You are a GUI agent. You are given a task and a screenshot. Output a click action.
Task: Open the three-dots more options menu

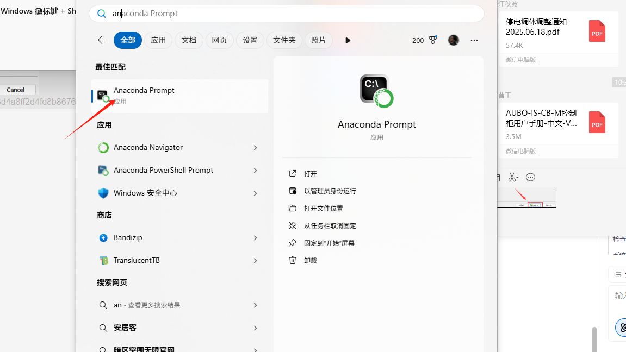pos(474,40)
